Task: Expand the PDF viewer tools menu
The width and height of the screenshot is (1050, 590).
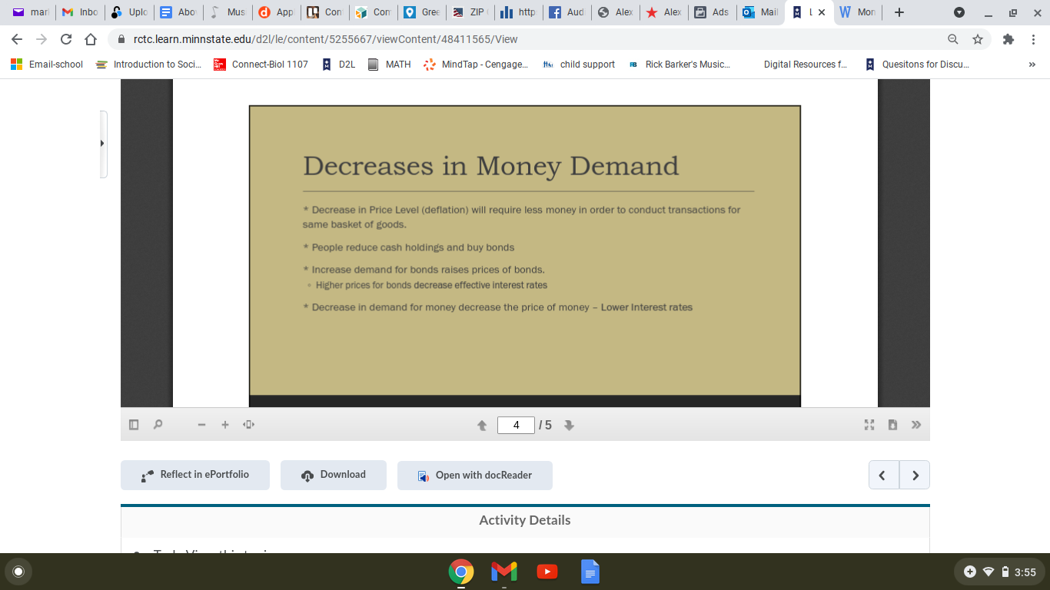Action: 915,424
